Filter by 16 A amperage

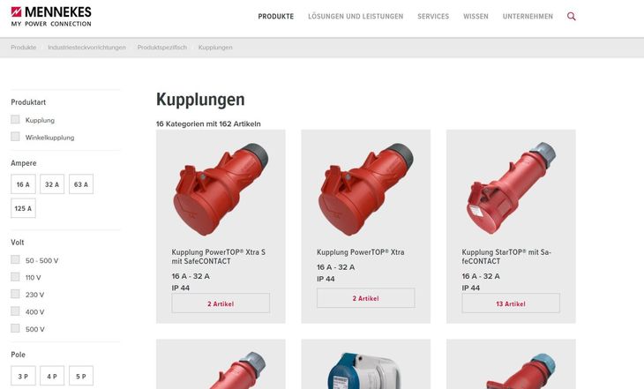24,184
